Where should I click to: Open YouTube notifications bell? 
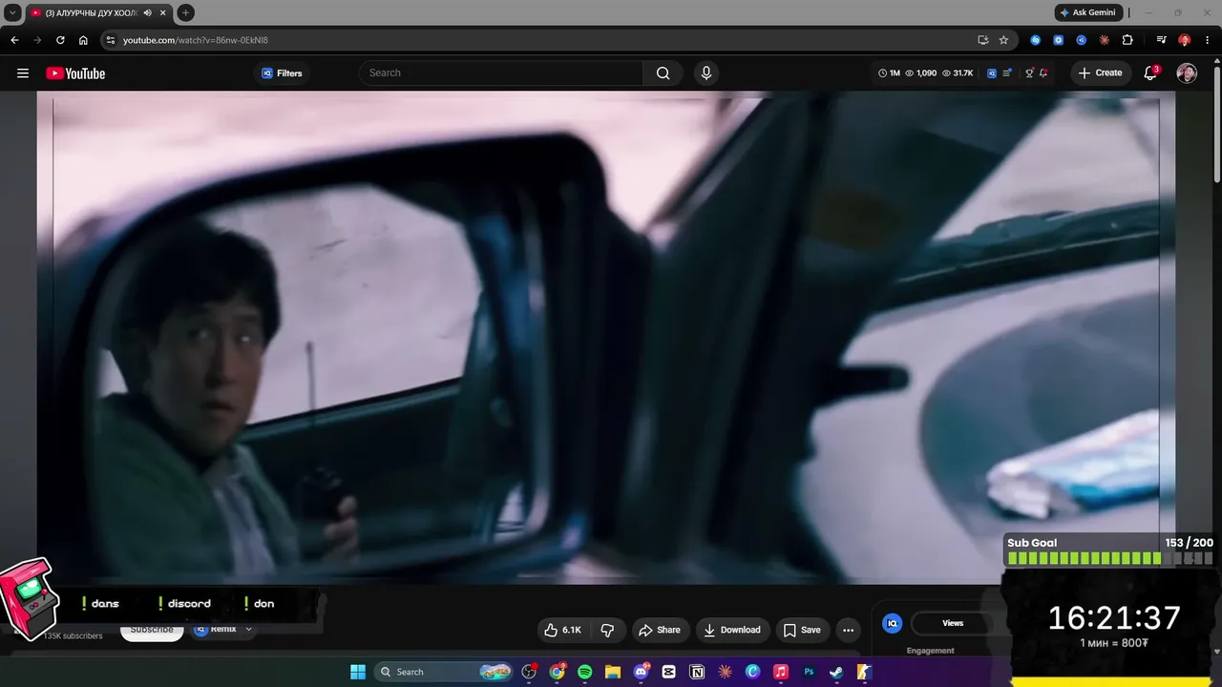[1150, 73]
